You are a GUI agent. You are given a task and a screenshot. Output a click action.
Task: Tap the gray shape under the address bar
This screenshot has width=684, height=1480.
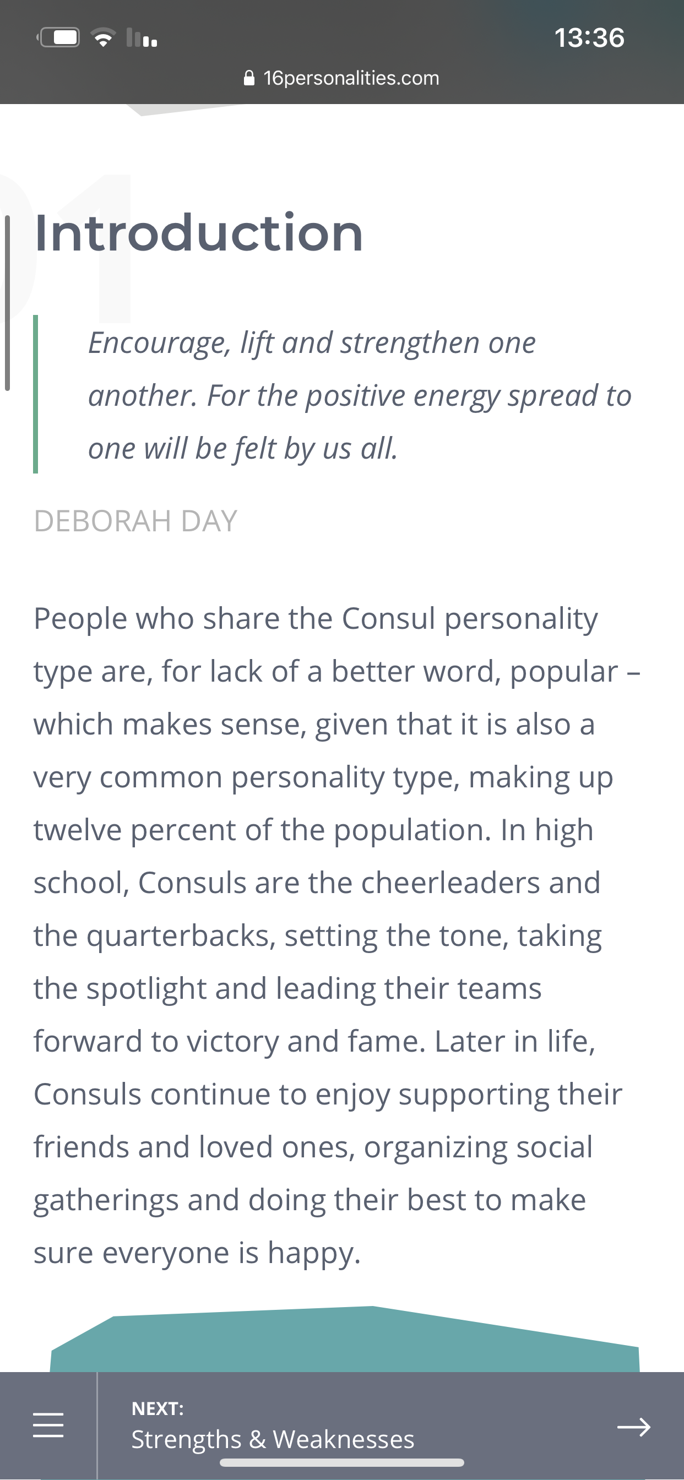(x=184, y=109)
